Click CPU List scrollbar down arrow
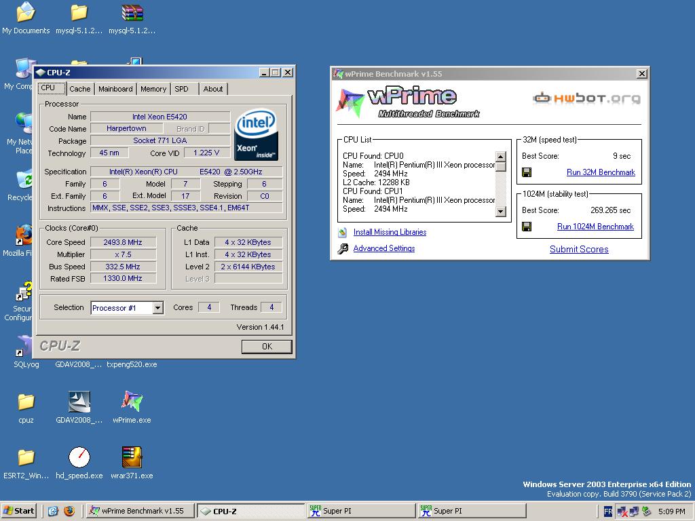The image size is (695, 521). point(500,212)
